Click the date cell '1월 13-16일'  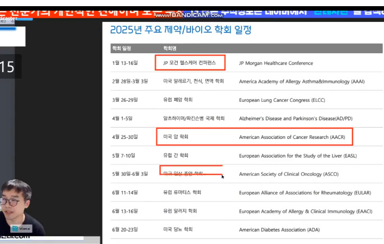tap(125, 63)
